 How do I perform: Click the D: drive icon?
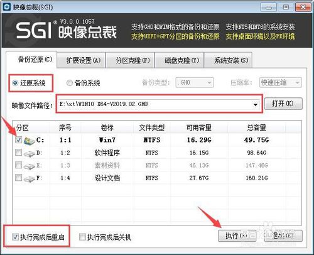[x=30, y=154]
